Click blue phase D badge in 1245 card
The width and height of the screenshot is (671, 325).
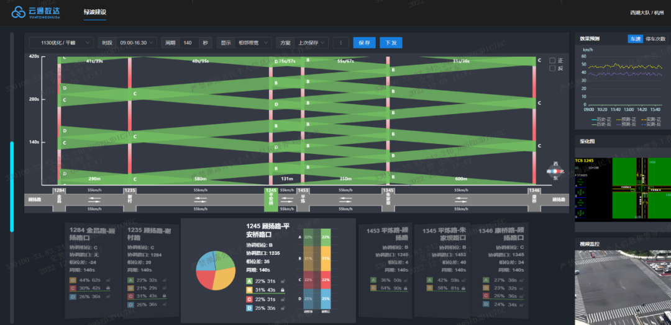click(x=250, y=308)
